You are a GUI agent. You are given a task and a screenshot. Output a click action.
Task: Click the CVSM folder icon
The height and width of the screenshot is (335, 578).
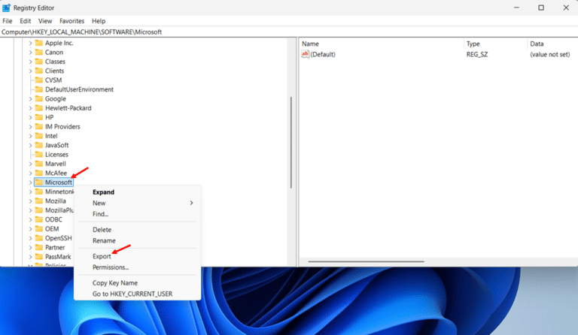pos(38,80)
